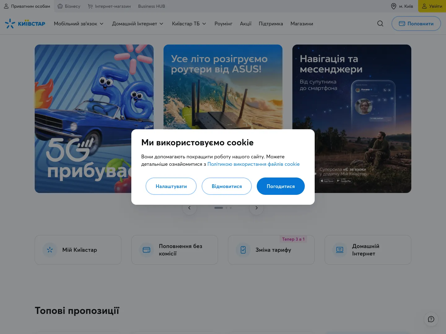Switch to the Приватним особам tab
Image resolution: width=446 pixels, height=334 pixels.
[27, 6]
